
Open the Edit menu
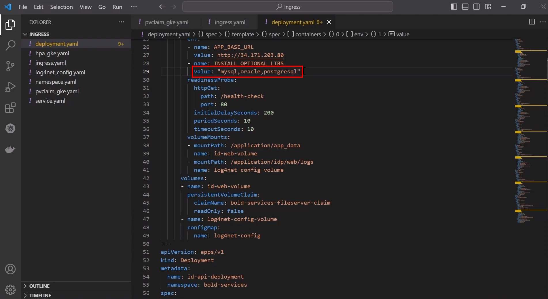pyautogui.click(x=39, y=7)
